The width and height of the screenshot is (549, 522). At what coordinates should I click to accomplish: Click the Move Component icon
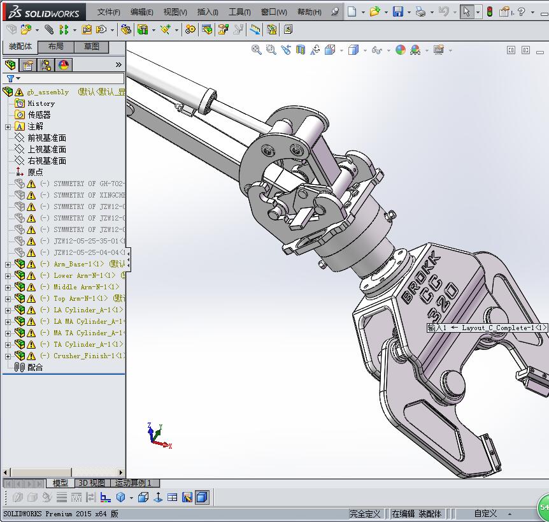click(x=101, y=29)
